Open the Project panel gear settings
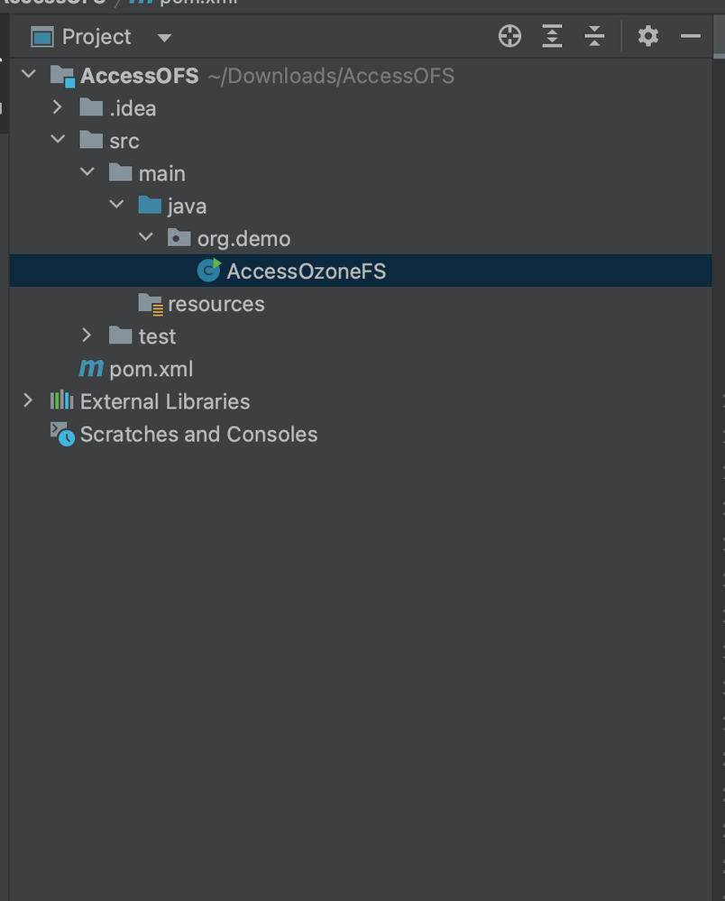 click(648, 36)
